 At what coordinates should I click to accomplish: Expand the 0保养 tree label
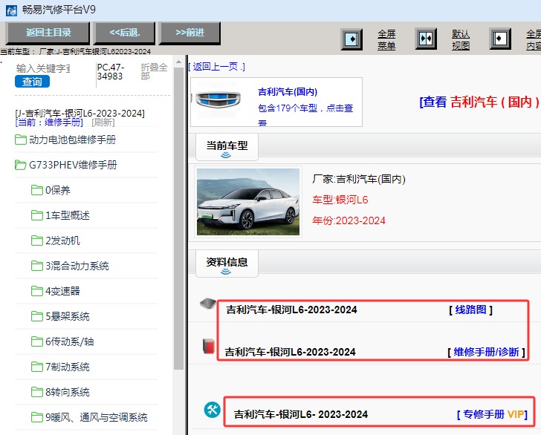58,190
